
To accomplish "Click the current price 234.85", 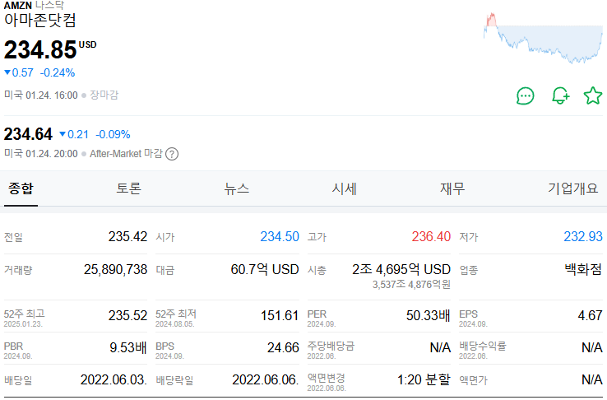I will click(x=40, y=50).
